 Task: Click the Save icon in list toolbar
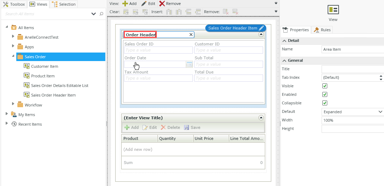[x=187, y=127]
